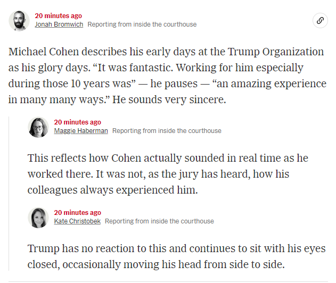Click the courthouse label next to Jonah Bromwich

coord(142,24)
